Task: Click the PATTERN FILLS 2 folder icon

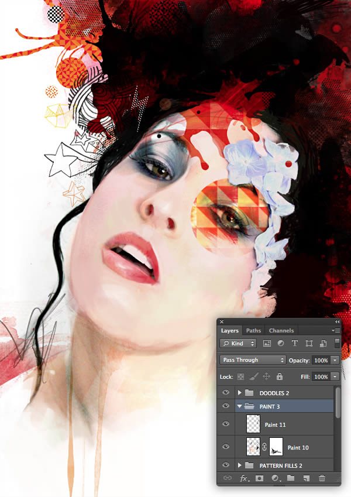Action: [249, 465]
